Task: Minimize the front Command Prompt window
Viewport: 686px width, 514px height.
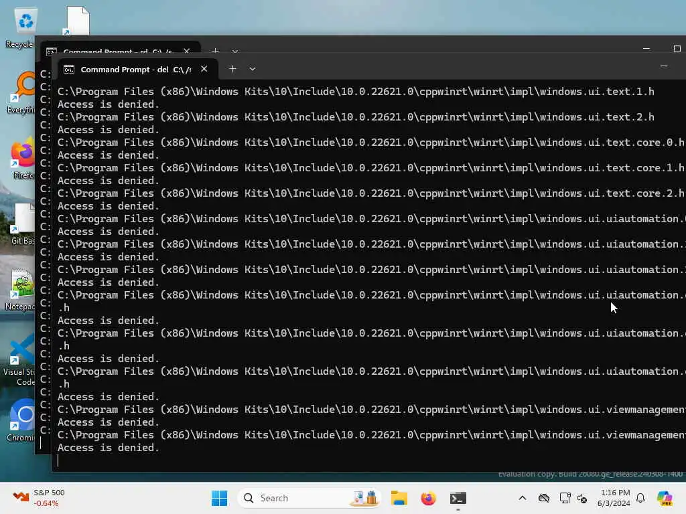Action: tap(664, 66)
